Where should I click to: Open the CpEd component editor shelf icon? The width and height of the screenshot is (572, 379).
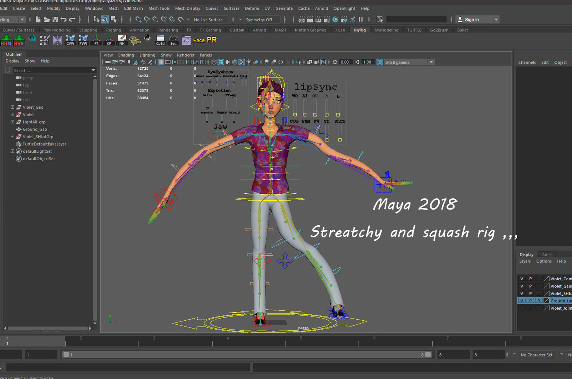[160, 40]
